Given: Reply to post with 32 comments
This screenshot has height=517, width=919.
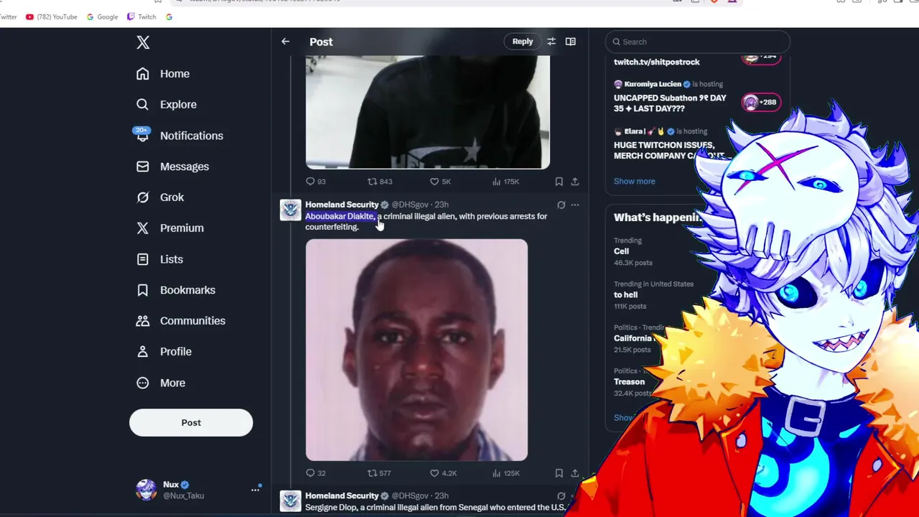Looking at the screenshot, I should point(316,473).
